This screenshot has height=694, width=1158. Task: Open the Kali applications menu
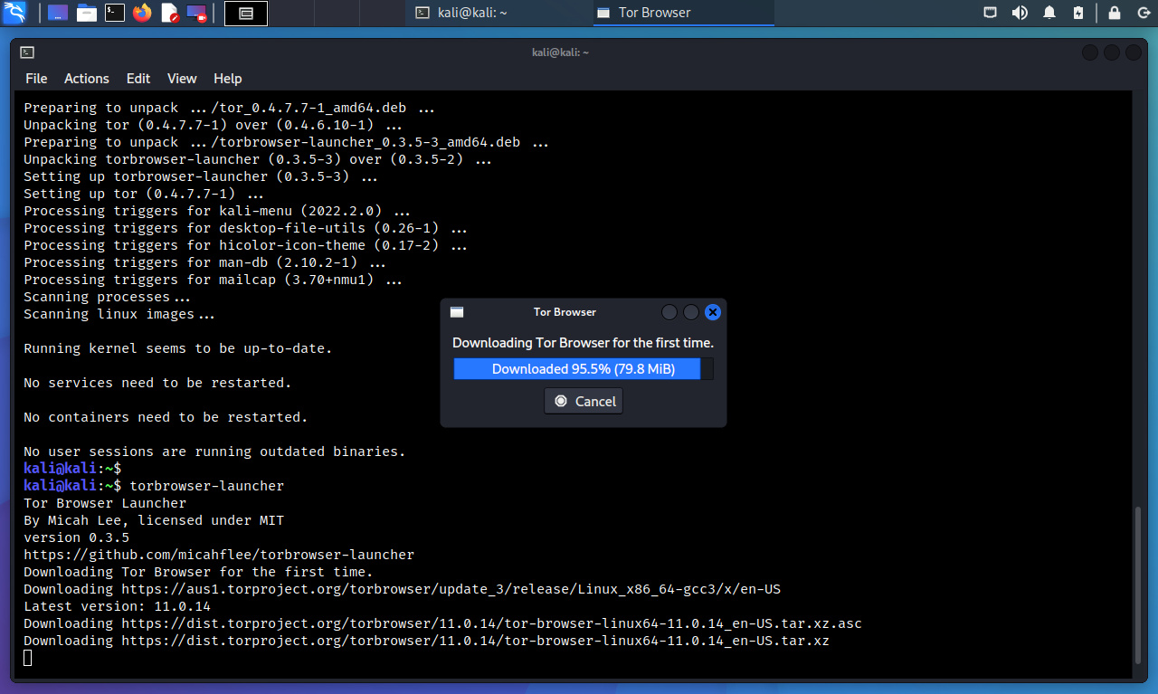15,13
